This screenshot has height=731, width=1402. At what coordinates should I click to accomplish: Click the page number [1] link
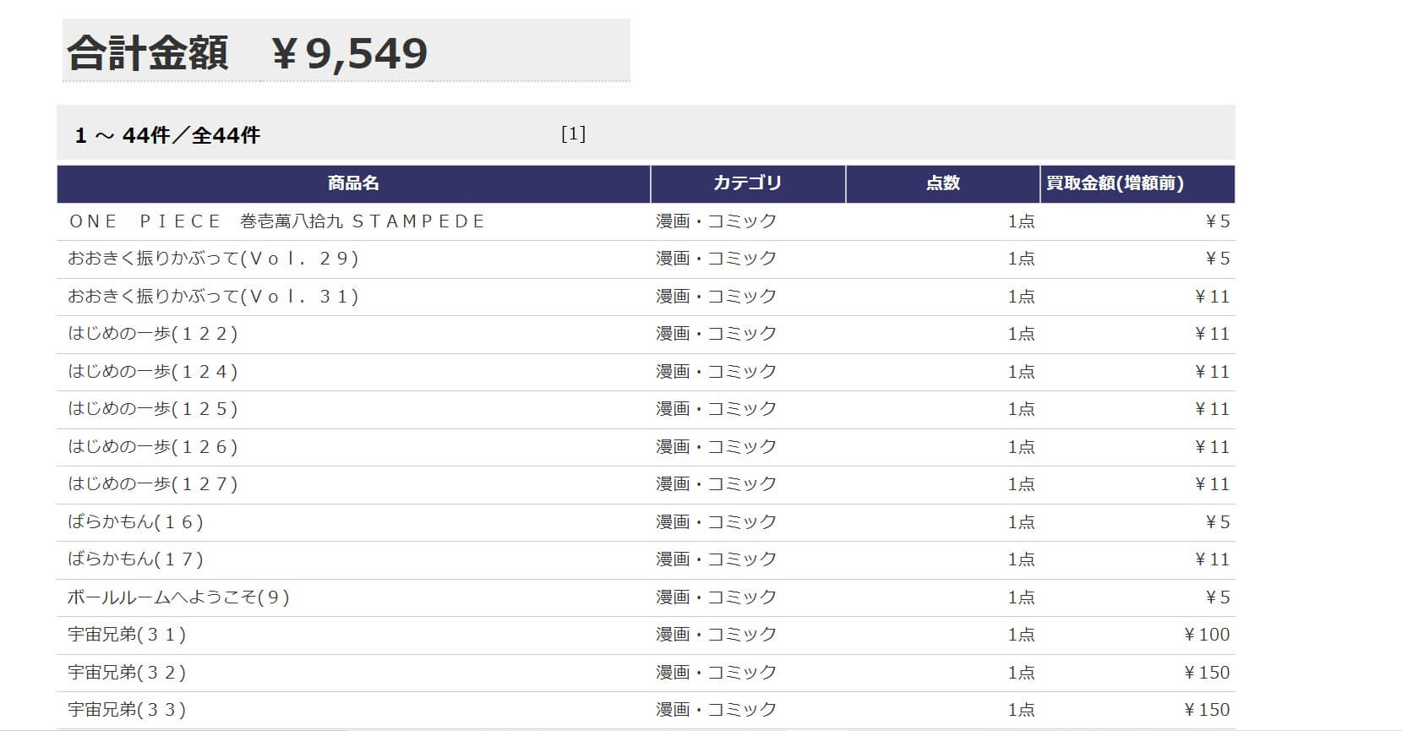(x=573, y=134)
